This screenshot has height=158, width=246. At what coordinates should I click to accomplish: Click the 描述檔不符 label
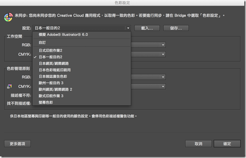[21, 95]
